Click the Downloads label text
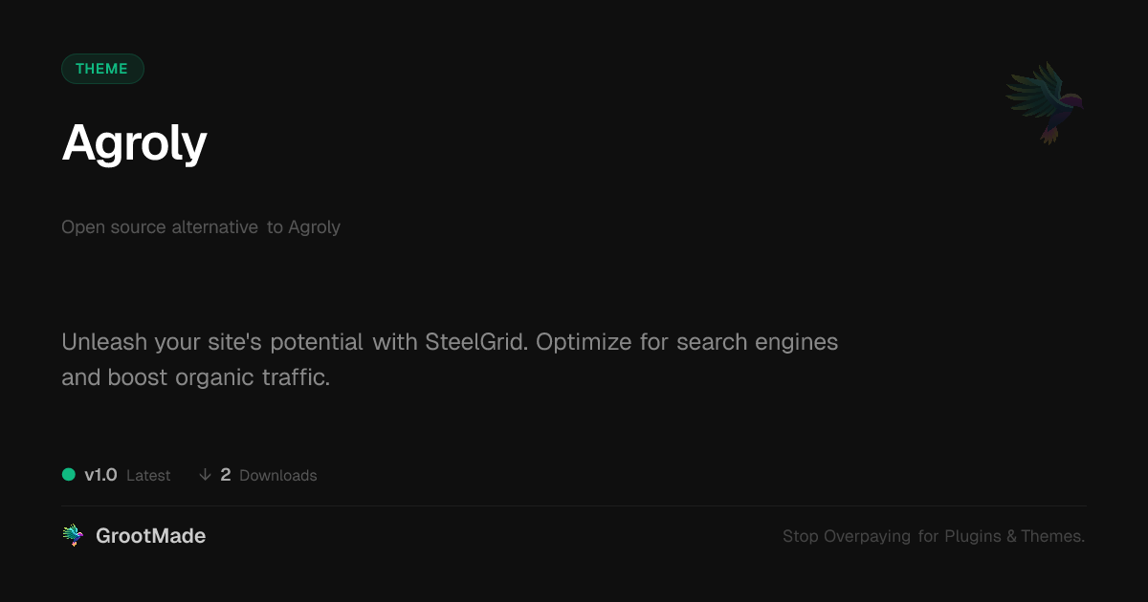The image size is (1148, 602). 277,476
